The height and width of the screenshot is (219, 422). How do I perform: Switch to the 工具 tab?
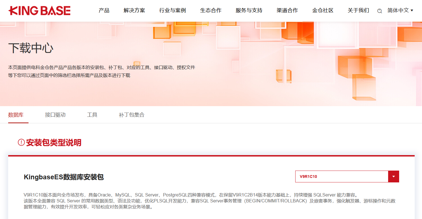(92, 115)
